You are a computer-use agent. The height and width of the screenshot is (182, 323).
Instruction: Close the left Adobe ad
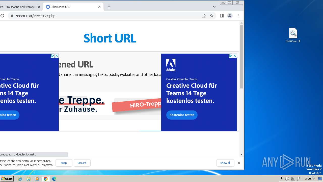pyautogui.click(x=57, y=56)
